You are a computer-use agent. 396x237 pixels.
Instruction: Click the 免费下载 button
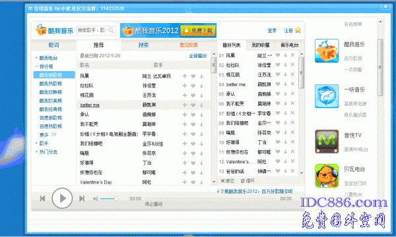pos(198,31)
